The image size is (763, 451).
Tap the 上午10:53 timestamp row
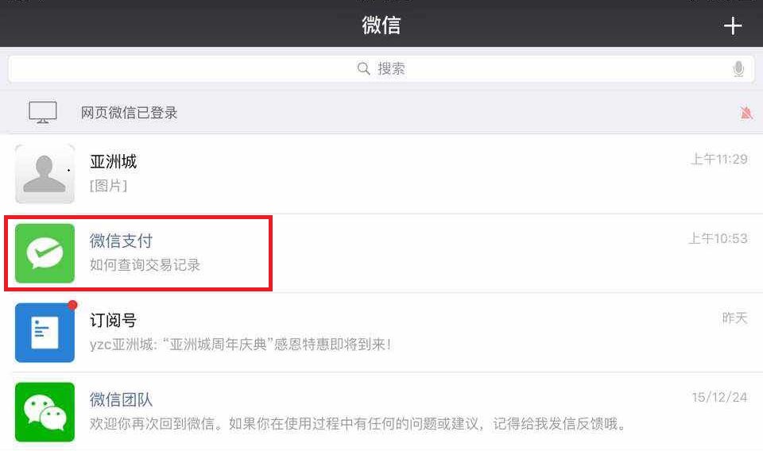pyautogui.click(x=718, y=239)
